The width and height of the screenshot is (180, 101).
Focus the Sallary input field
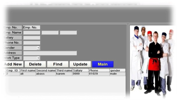[x=32, y=38]
